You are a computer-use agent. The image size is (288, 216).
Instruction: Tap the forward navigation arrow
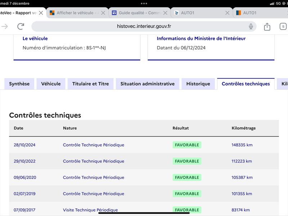5,26
